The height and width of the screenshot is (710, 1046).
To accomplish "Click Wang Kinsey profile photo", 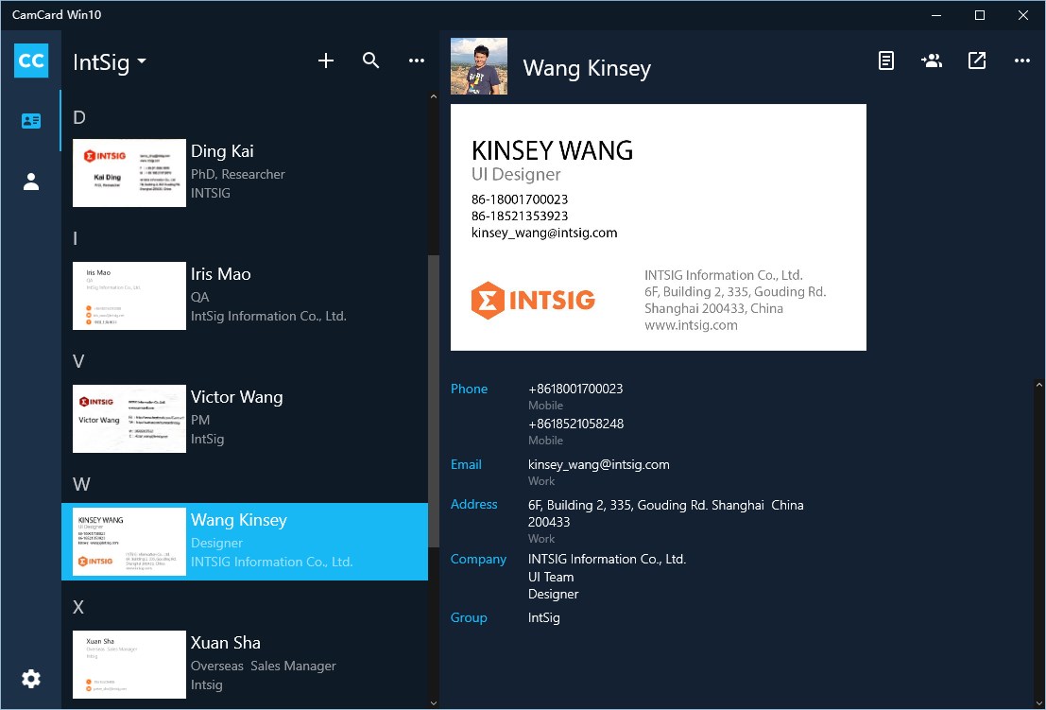I will [x=479, y=66].
